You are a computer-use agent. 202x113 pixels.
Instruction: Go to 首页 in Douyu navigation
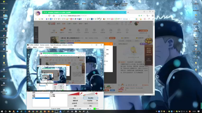tap(59, 24)
